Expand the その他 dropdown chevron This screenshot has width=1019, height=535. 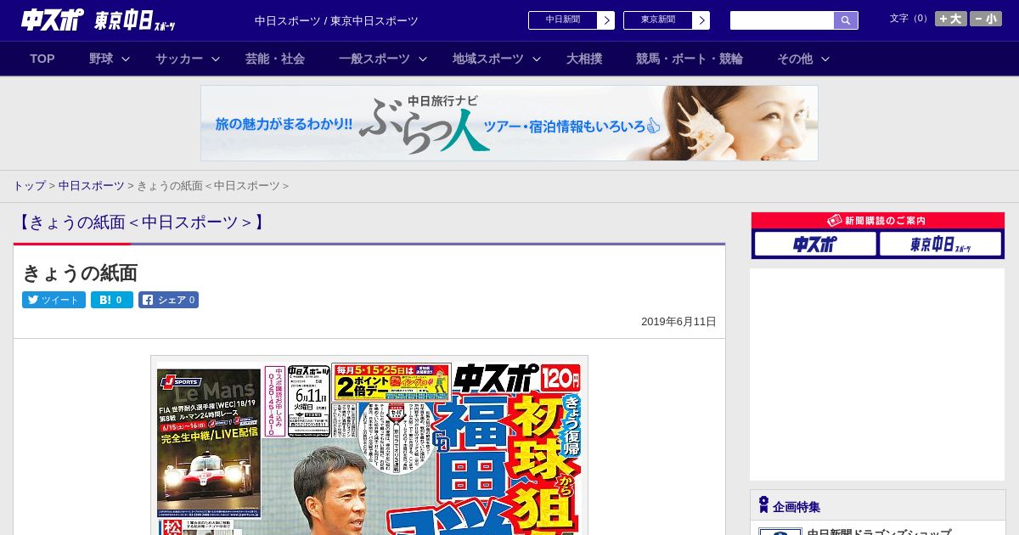click(x=825, y=59)
